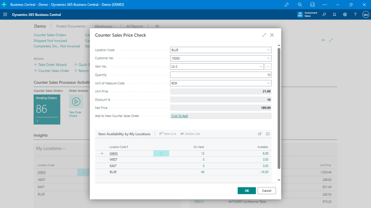Open the Location Code dropdown
This screenshot has width=371, height=208.
(x=269, y=50)
